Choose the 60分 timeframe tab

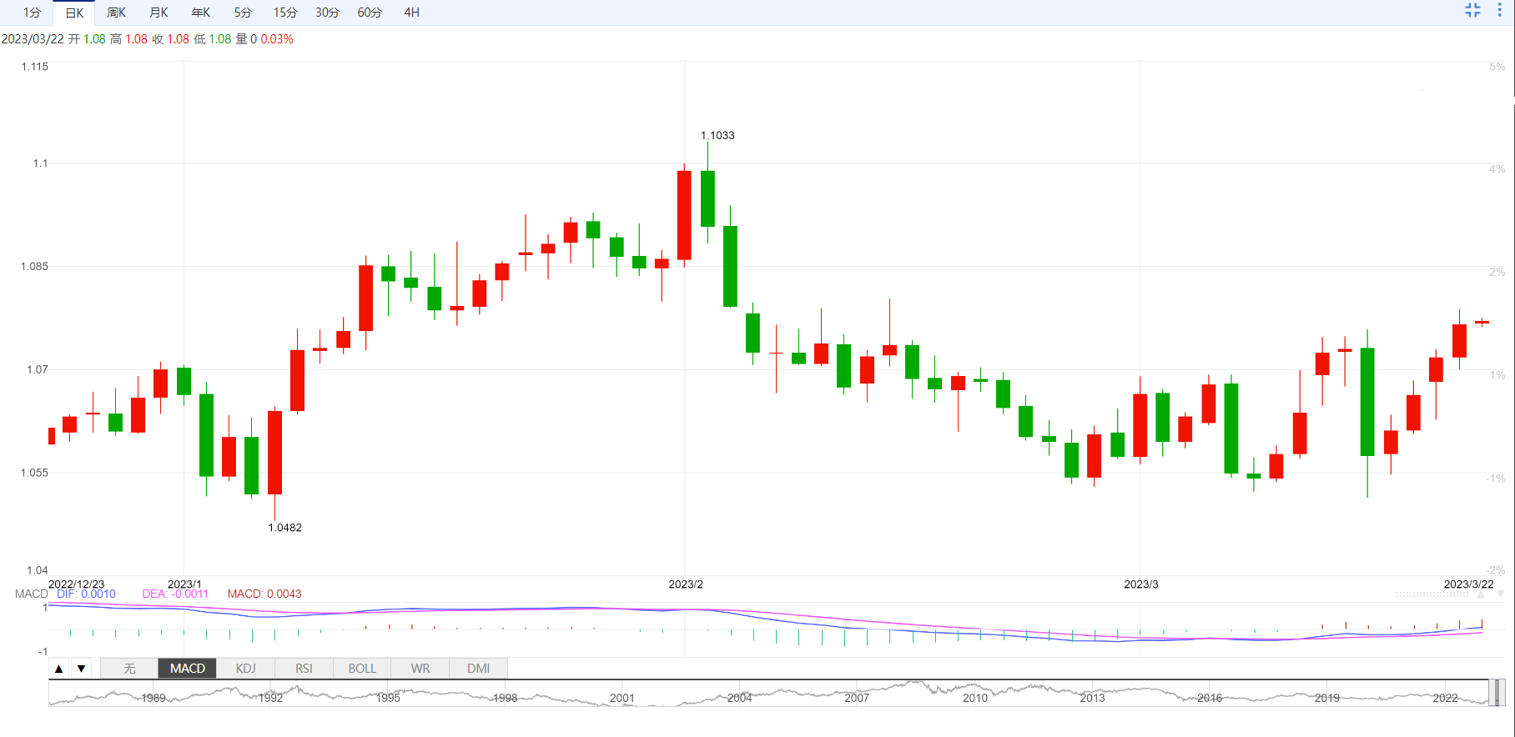coord(370,13)
